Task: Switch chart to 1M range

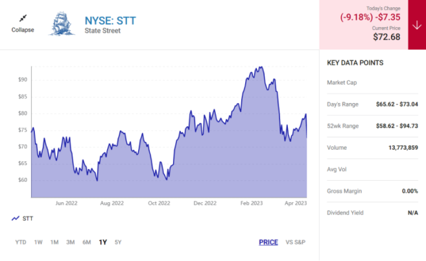Action: (54, 242)
